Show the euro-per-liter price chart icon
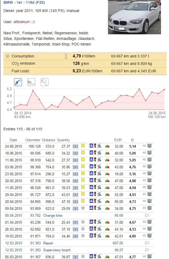Image resolution: width=169 pixels, height=259 pixels. (44, 82)
